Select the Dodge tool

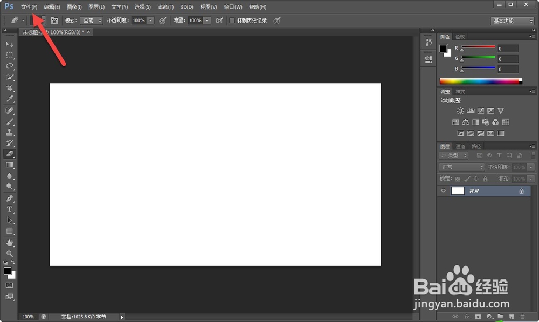tap(9, 187)
